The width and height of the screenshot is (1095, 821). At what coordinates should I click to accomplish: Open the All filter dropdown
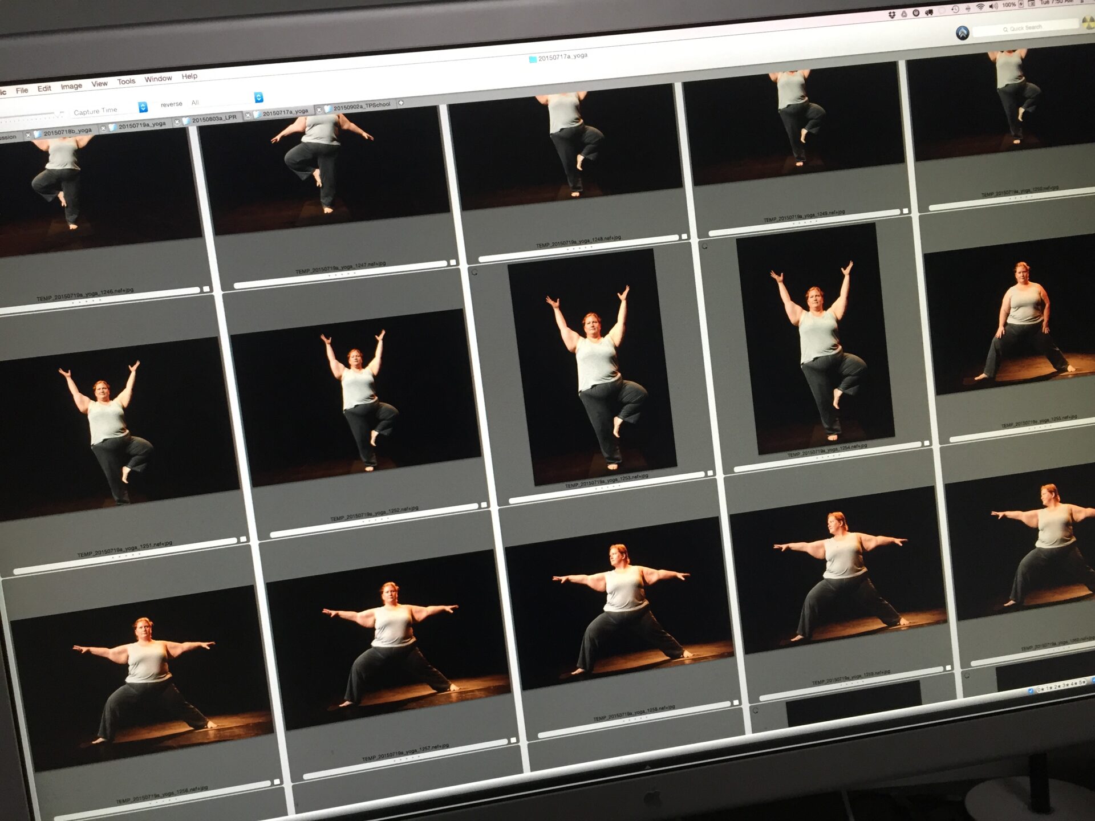(x=258, y=97)
